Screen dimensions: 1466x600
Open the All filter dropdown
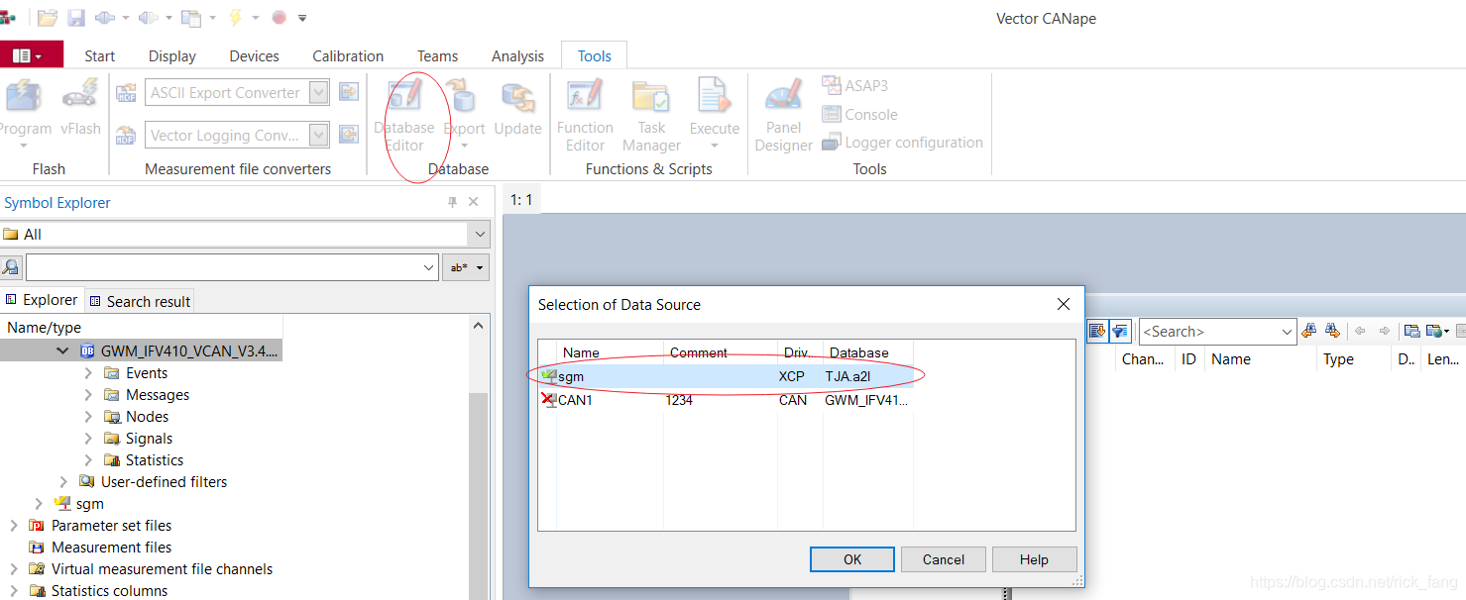481,235
